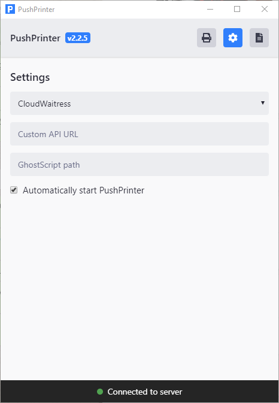Screen dimensions: 279x403
Task: Click the dark status bar at bottom
Action: 139,392
